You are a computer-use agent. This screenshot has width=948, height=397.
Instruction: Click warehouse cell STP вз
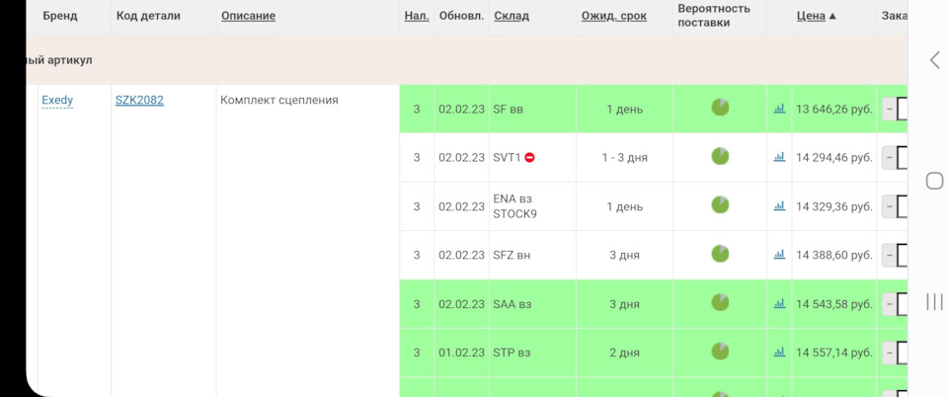[532, 353]
